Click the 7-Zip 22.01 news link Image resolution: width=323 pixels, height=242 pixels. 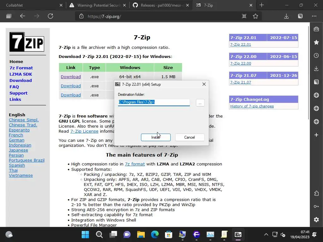tap(241, 44)
